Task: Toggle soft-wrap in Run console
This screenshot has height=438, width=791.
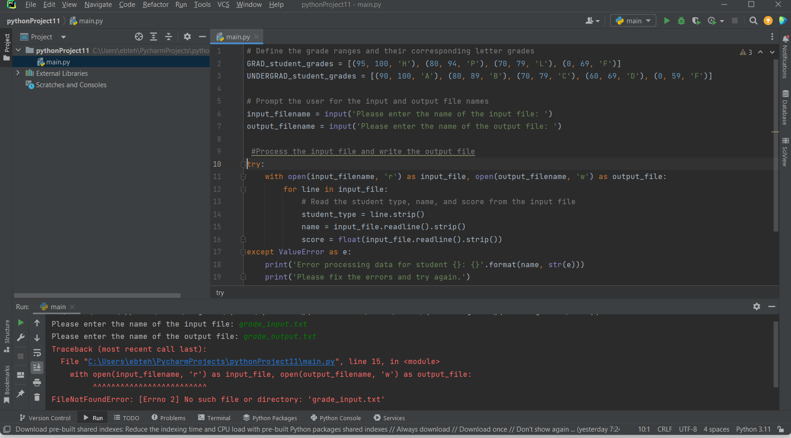Action: click(x=37, y=353)
